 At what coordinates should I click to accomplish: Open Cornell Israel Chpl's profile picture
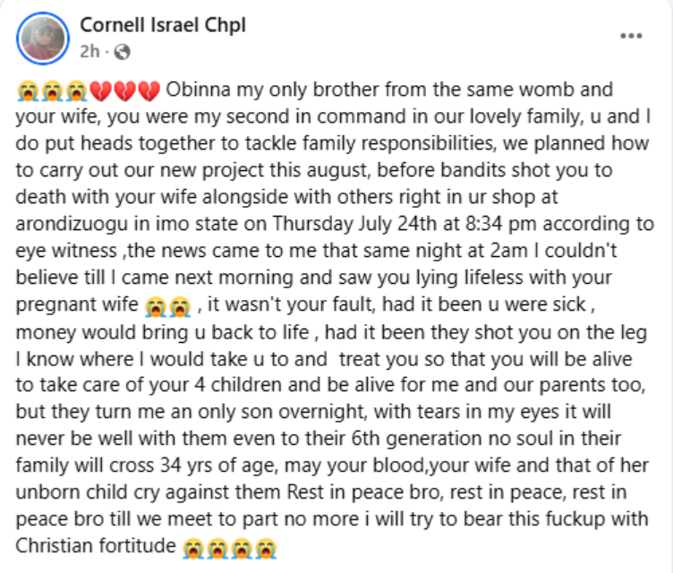40,38
